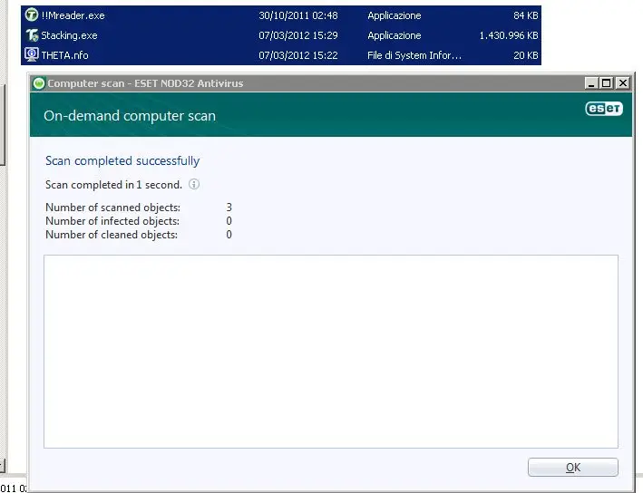This screenshot has width=643, height=493.
Task: Click the Scan completed successfully heading
Action: click(122, 160)
